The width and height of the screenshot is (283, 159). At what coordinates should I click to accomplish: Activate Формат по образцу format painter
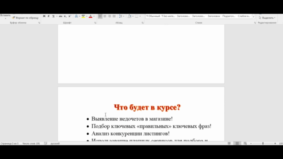coord(25,18)
